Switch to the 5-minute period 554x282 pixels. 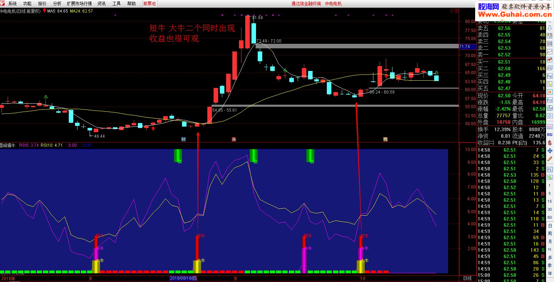pos(550,193)
